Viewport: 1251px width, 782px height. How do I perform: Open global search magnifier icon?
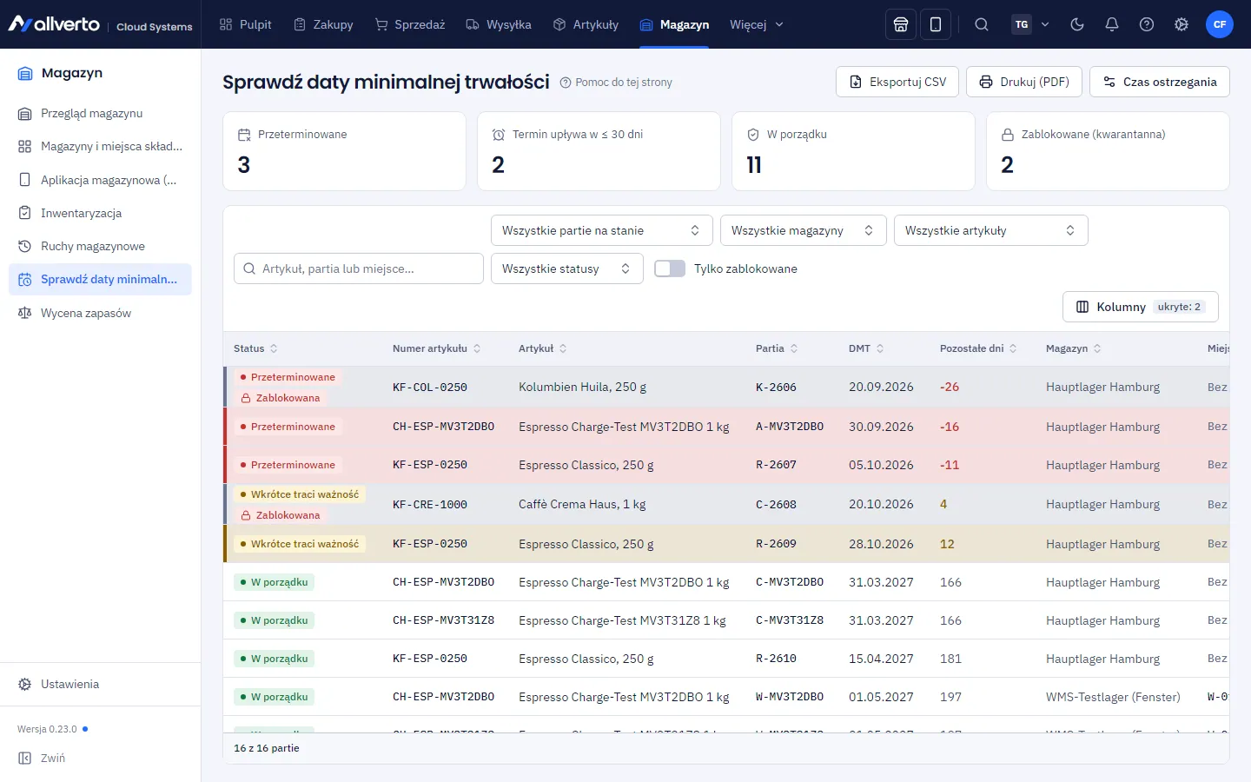(982, 24)
